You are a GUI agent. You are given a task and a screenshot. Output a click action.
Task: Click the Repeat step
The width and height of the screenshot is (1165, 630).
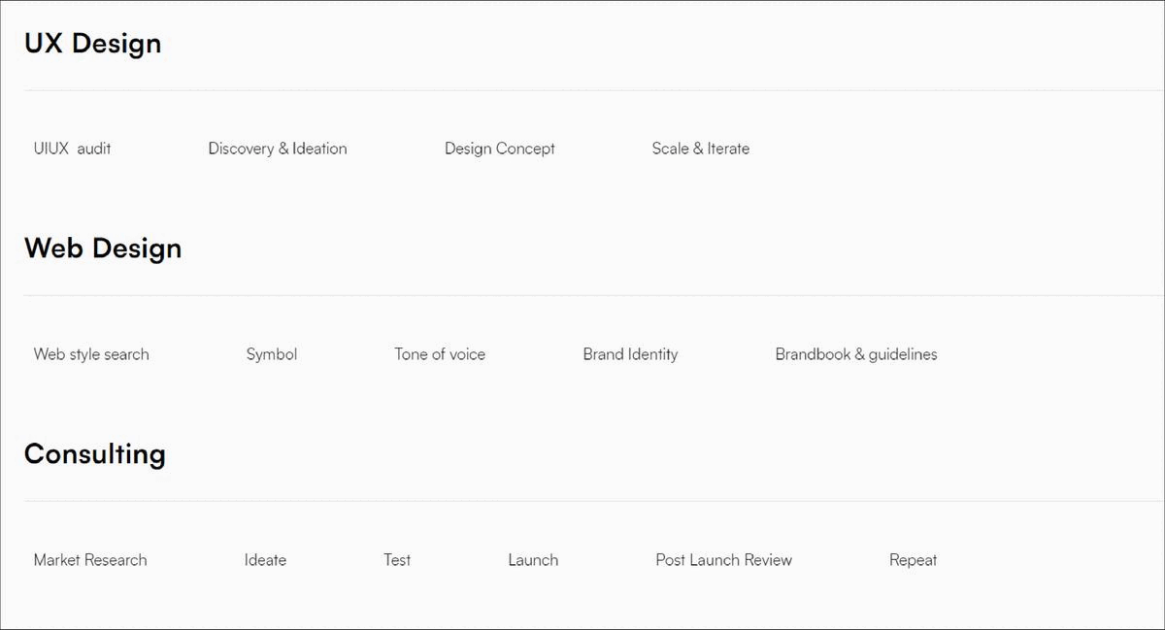(x=914, y=560)
